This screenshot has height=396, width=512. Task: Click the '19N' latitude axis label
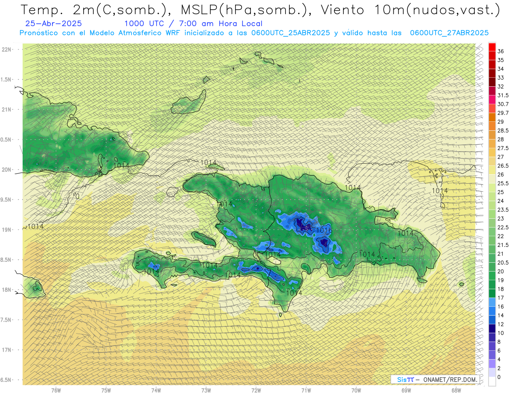pos(6,230)
